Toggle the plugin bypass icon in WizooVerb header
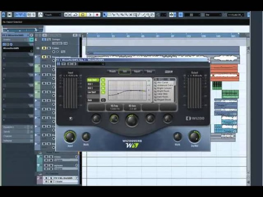Screen dimensions: 263x197 (x=58, y=64)
